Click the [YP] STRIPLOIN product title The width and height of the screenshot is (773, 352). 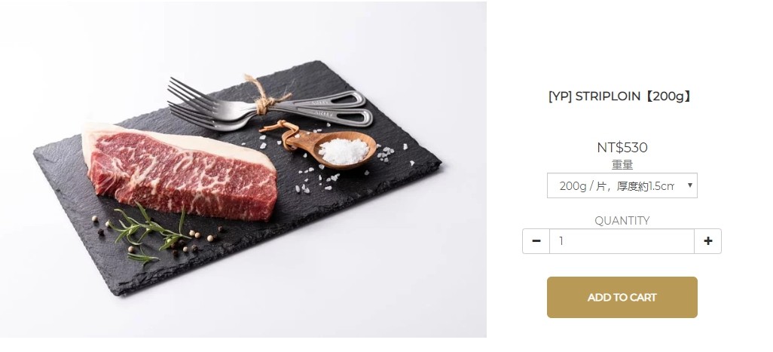pyautogui.click(x=621, y=96)
